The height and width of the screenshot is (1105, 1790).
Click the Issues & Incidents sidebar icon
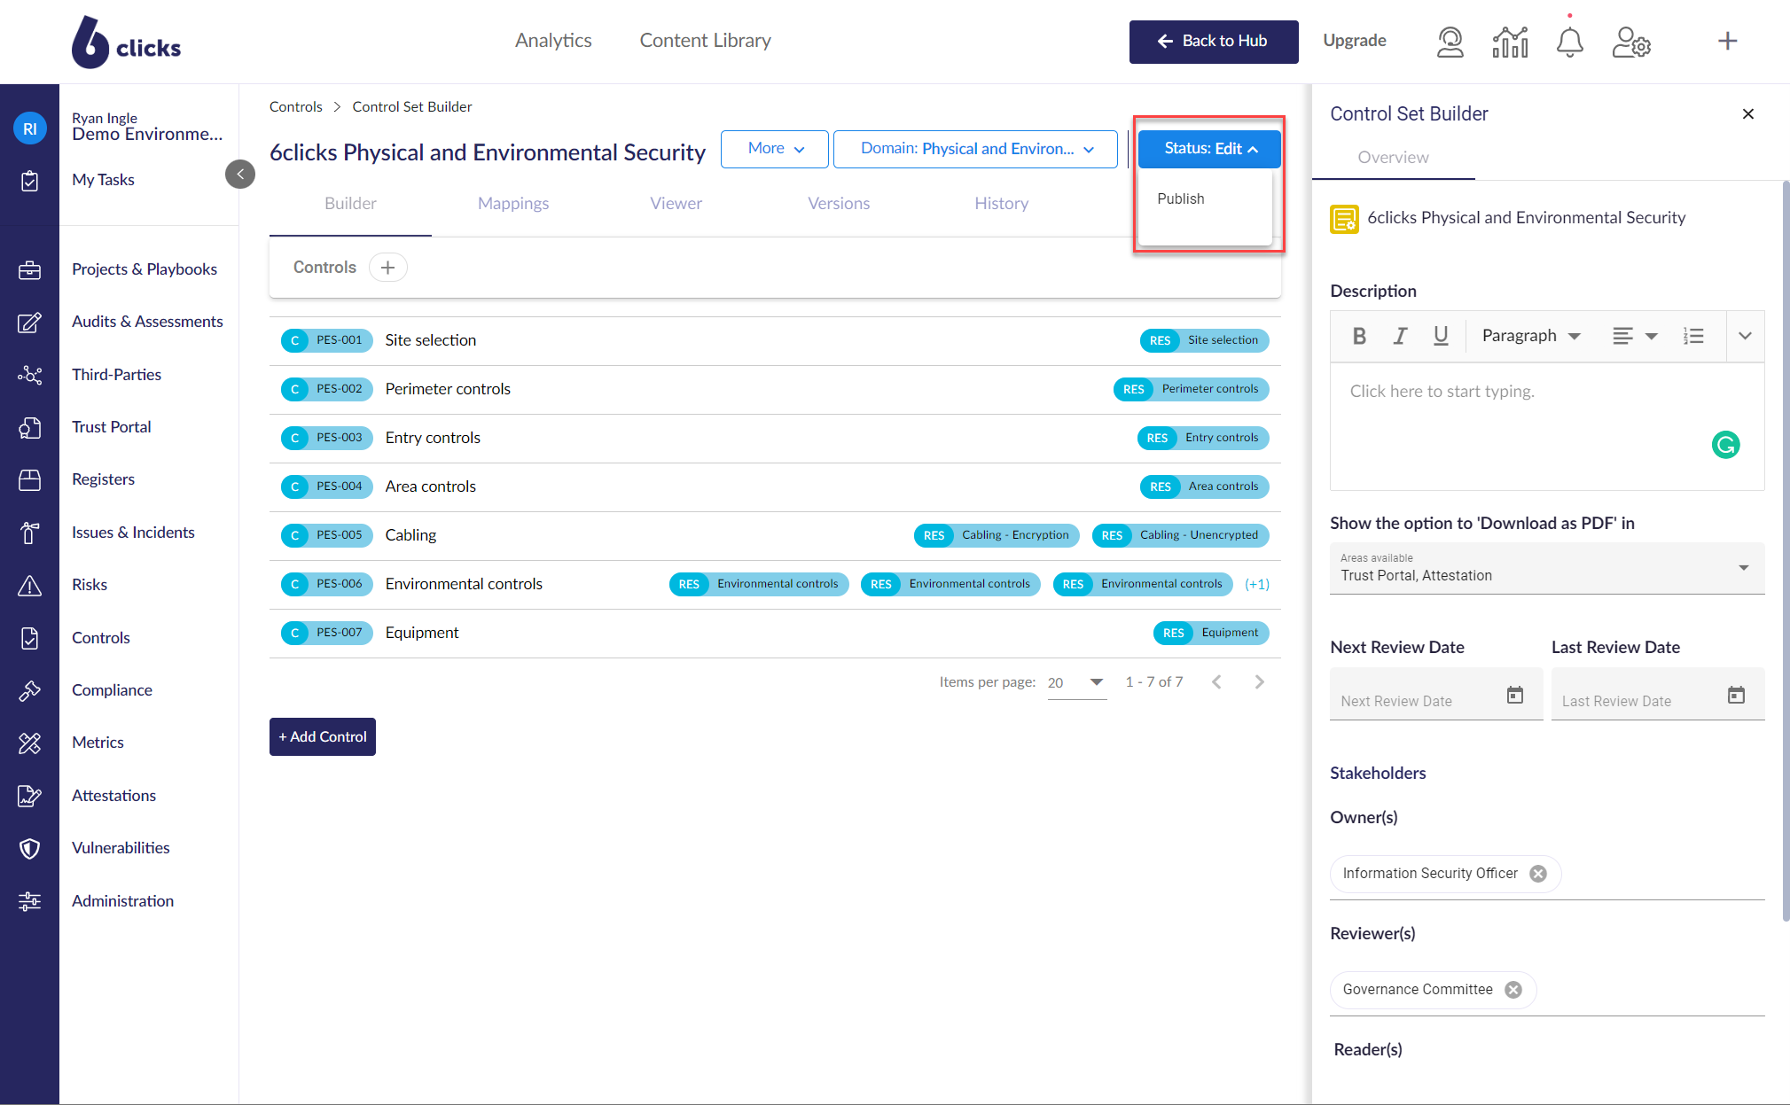coord(29,533)
